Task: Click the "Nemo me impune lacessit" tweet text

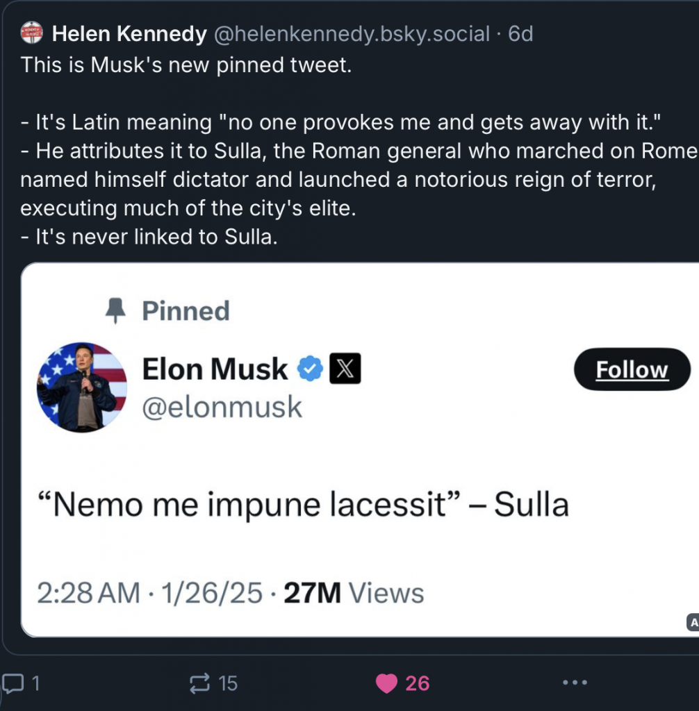Action: pyautogui.click(x=311, y=504)
